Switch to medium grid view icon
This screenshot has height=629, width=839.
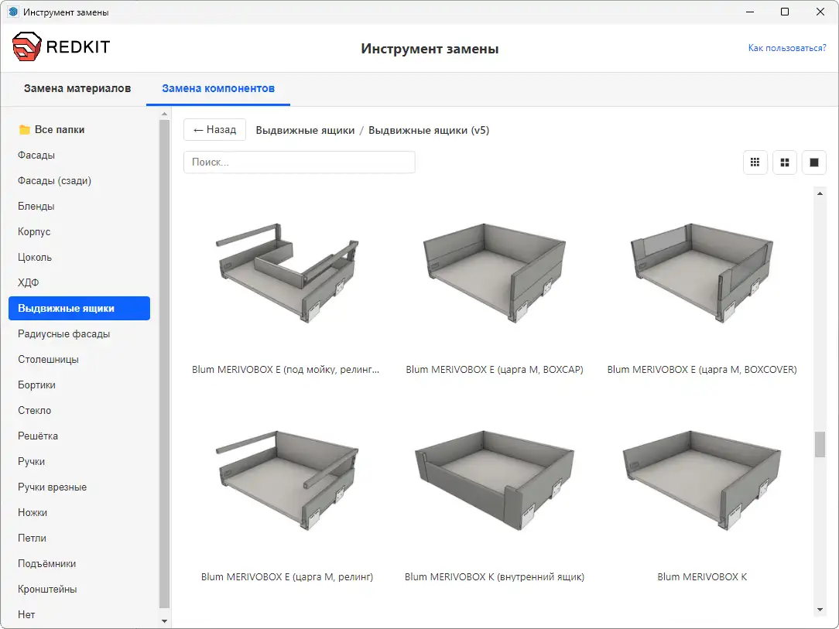tap(784, 162)
